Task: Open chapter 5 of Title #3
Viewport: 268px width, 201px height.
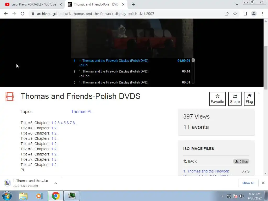Action: pyautogui.click(x=65, y=123)
